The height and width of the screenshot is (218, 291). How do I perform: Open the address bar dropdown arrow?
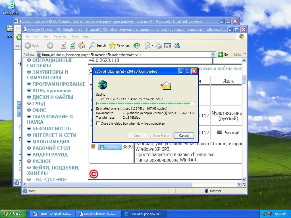click(213, 54)
